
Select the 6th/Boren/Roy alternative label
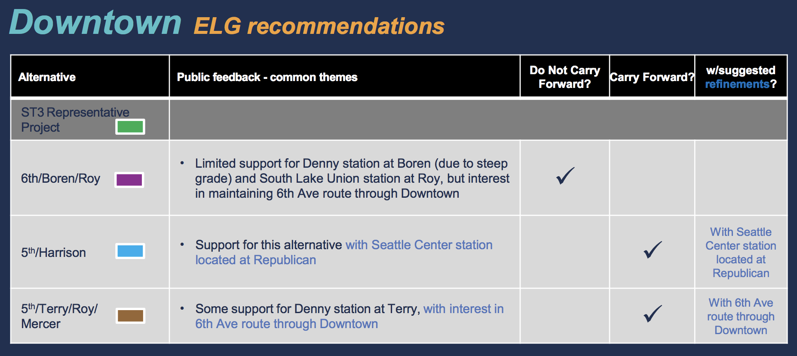point(61,178)
